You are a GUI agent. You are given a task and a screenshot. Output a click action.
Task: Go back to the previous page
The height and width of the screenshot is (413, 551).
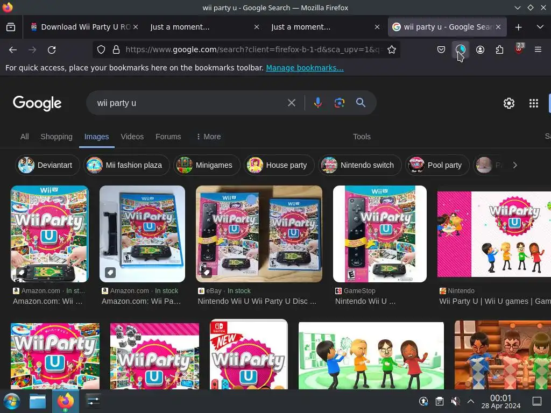coord(13,50)
